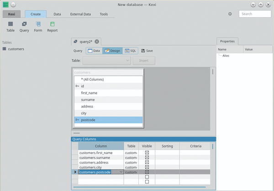Click the green Kexi application icon

[x=5, y=5]
